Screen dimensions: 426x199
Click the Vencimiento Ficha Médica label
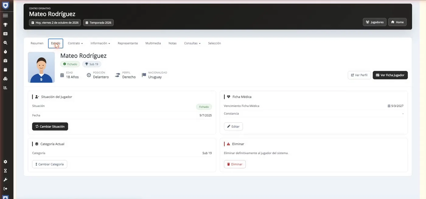[x=242, y=106]
